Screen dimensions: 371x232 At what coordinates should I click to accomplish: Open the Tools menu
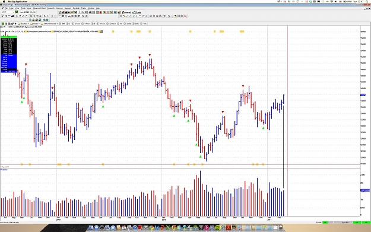[23, 8]
